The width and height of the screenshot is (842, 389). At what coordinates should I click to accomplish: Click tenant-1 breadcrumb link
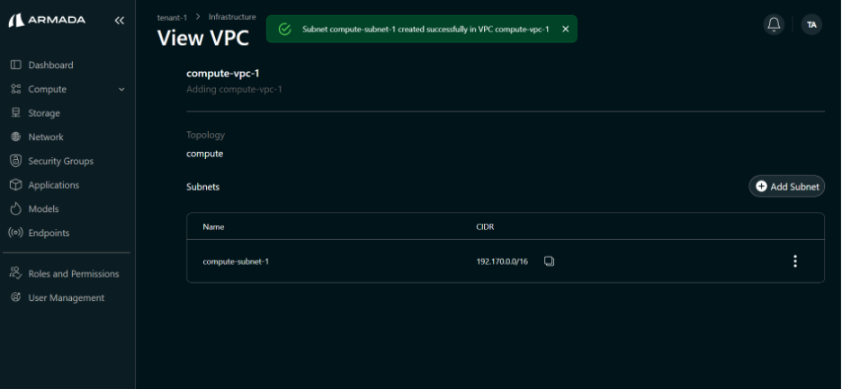pyautogui.click(x=172, y=18)
